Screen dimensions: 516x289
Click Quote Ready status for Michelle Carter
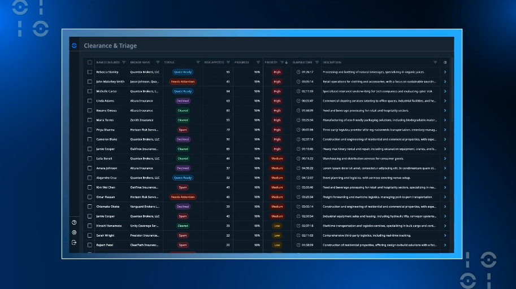click(x=183, y=91)
